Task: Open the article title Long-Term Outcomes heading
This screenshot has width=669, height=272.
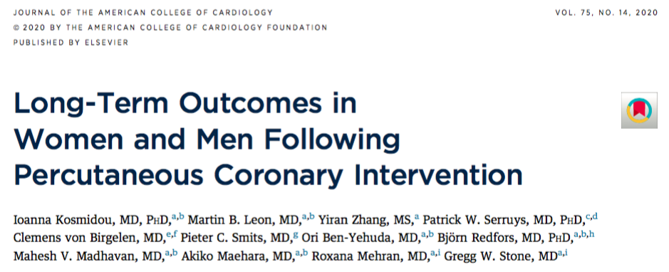Action: 268,140
